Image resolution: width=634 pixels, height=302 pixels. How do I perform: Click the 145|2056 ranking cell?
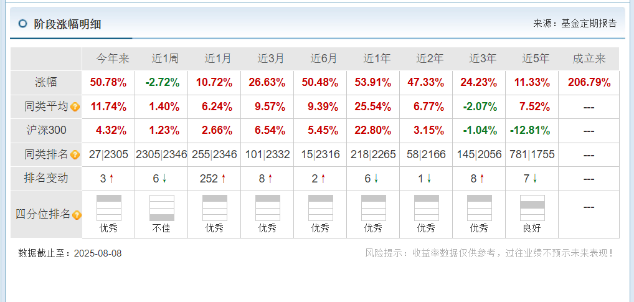pos(479,154)
